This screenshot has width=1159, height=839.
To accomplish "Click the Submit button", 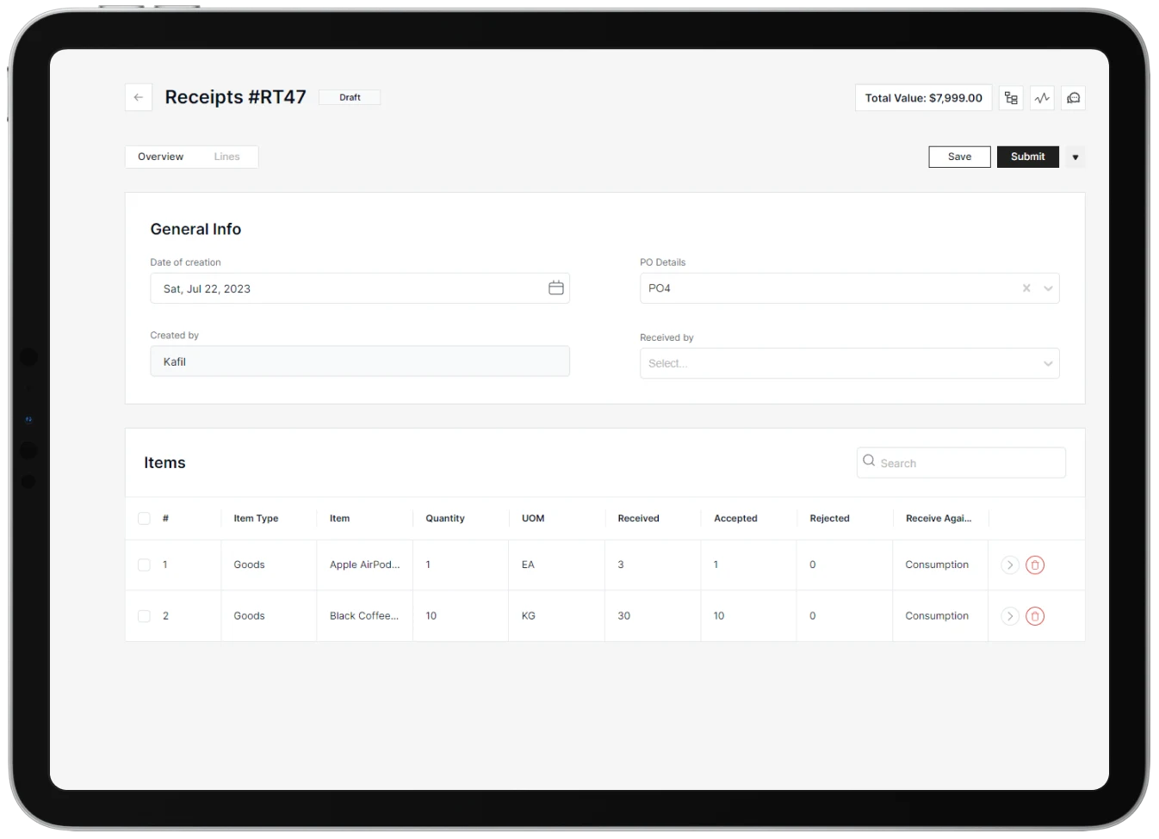I will pyautogui.click(x=1027, y=157).
